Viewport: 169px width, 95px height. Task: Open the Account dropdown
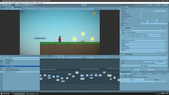pyautogui.click(x=149, y=5)
